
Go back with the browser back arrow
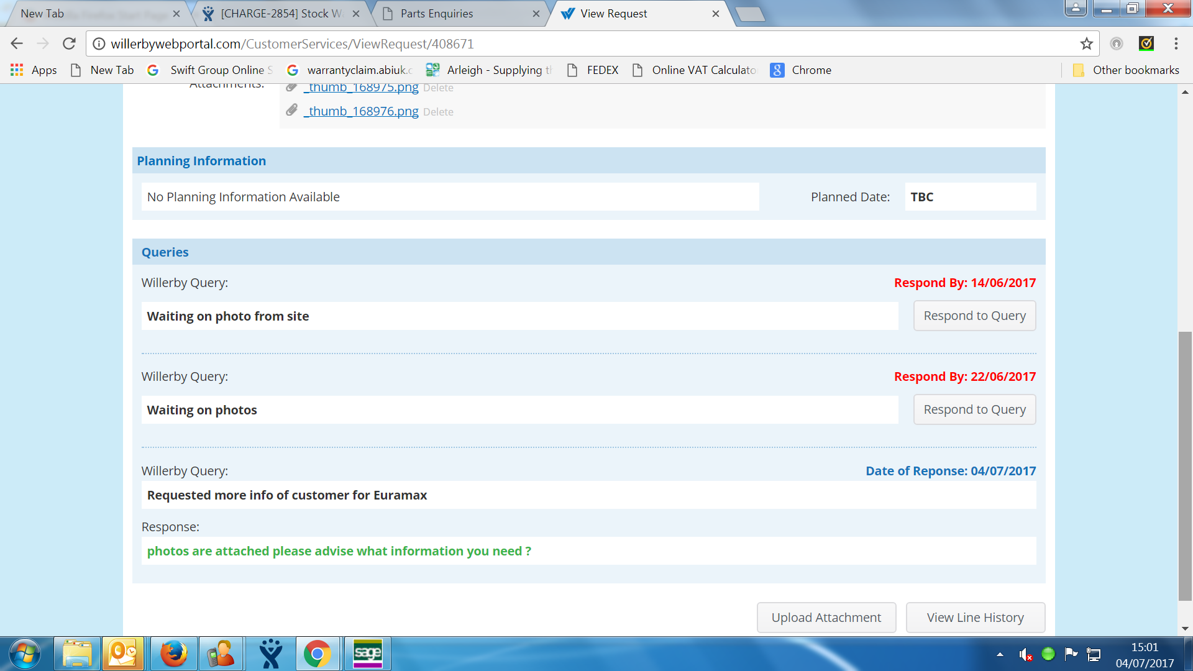[x=17, y=43]
